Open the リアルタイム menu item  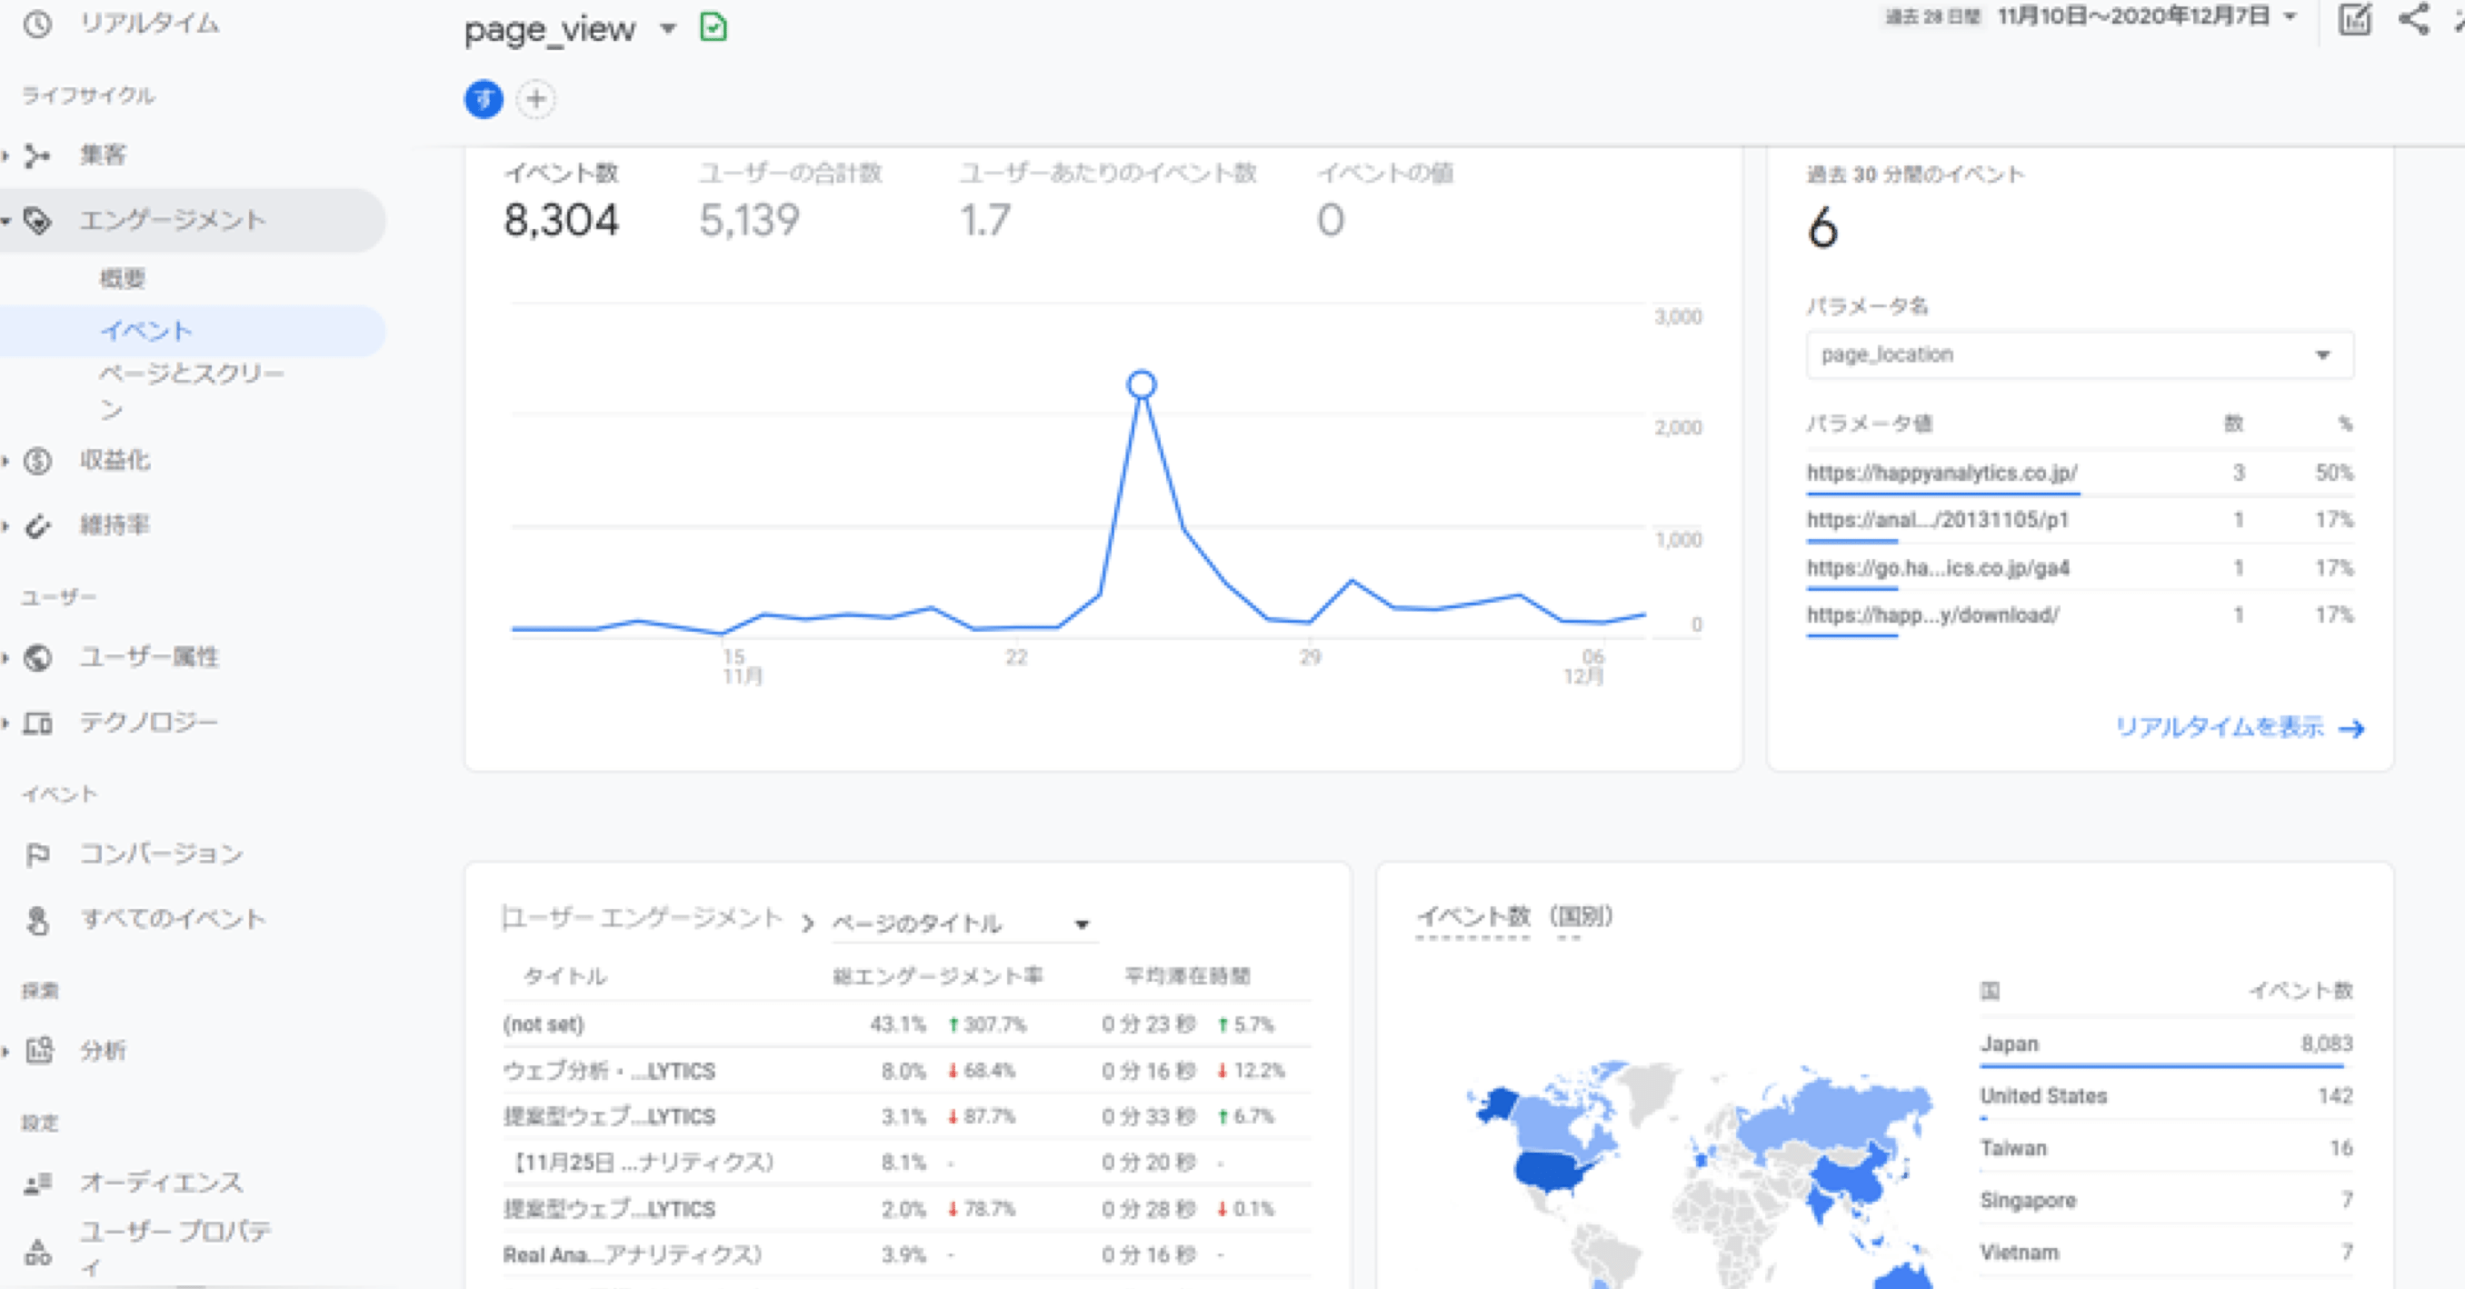pyautogui.click(x=149, y=23)
